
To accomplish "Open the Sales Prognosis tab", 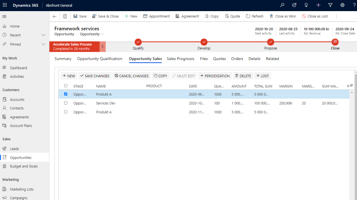I will click(181, 59).
